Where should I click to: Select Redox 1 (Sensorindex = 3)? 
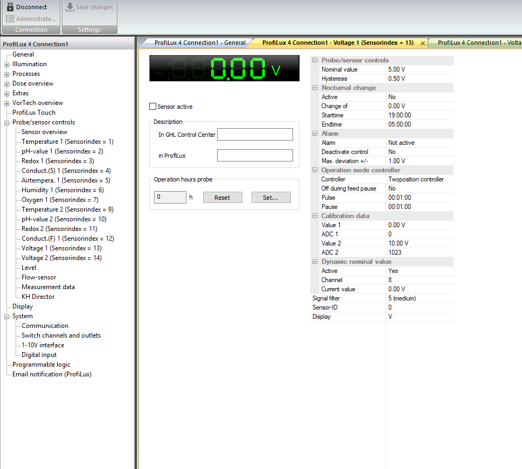pyautogui.click(x=58, y=161)
